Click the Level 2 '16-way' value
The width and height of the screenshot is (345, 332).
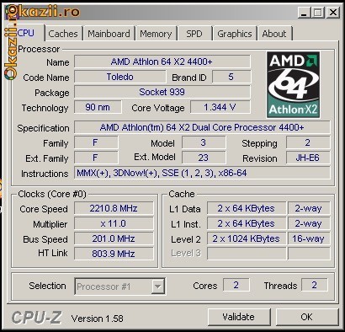click(309, 238)
